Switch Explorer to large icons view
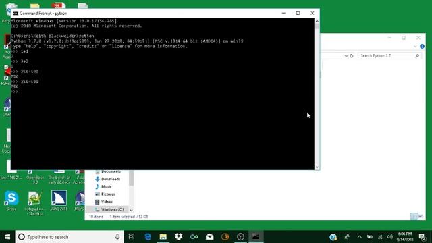 pyautogui.click(x=421, y=216)
